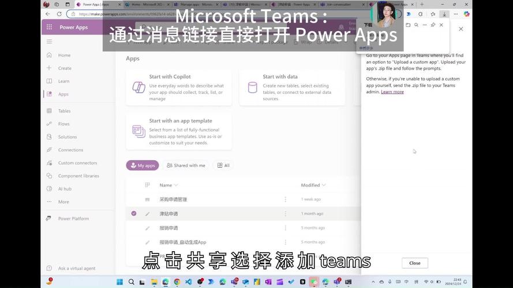Select Apps in the sidebar

(63, 94)
